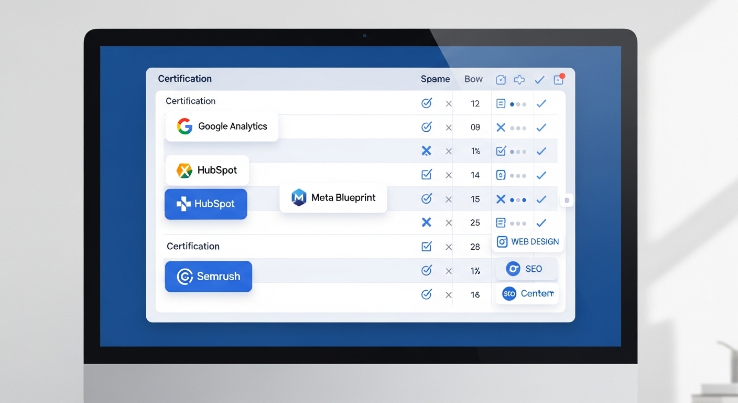
Task: Toggle circled check in row numbered 08
Action: tap(427, 127)
